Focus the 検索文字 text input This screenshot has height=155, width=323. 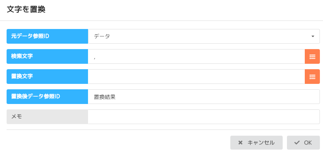(x=196, y=56)
